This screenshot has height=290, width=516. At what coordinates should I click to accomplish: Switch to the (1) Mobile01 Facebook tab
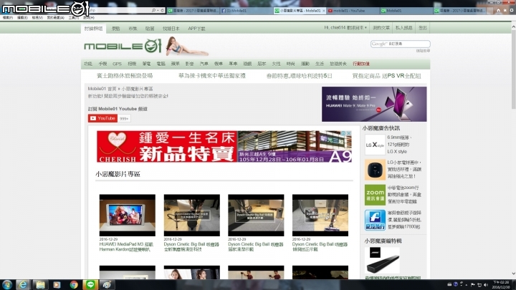tap(246, 11)
